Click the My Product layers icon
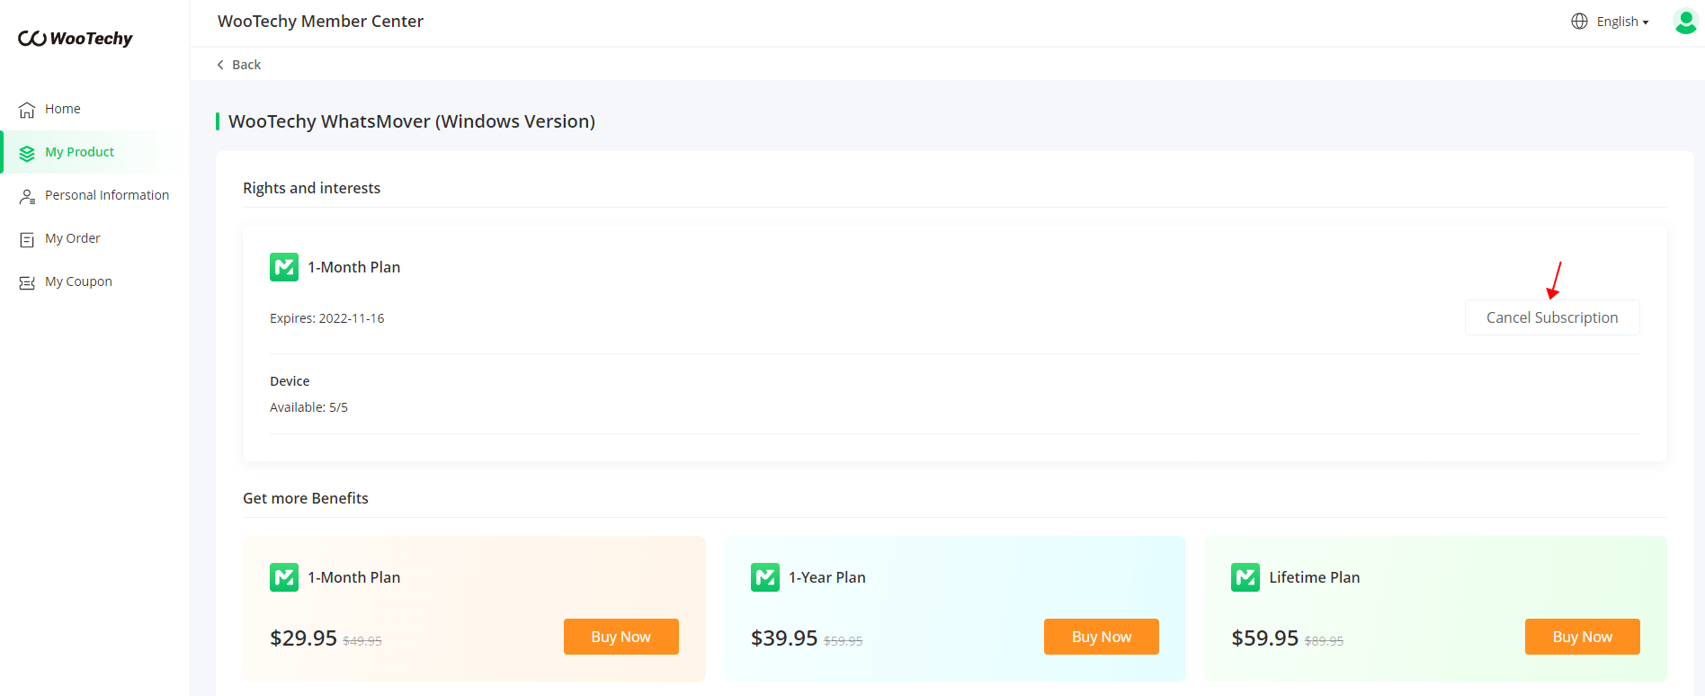The image size is (1705, 696). 27,153
